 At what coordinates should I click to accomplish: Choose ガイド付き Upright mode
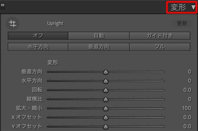click(160, 36)
